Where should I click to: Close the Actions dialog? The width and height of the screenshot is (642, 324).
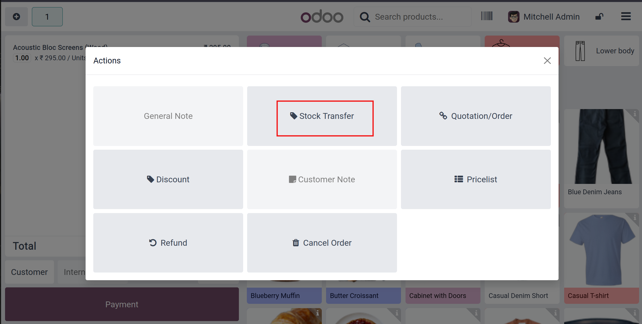pyautogui.click(x=547, y=61)
